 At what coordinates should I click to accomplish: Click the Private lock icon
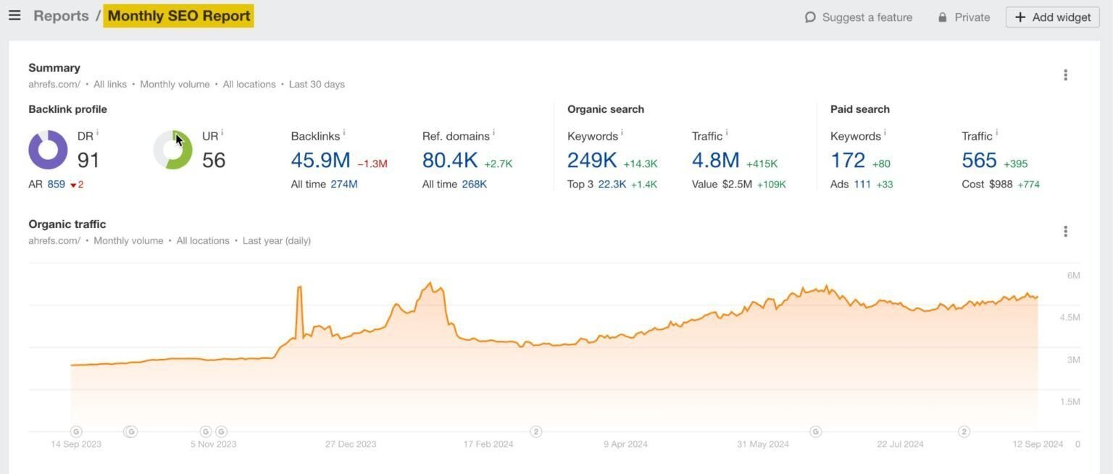click(942, 17)
